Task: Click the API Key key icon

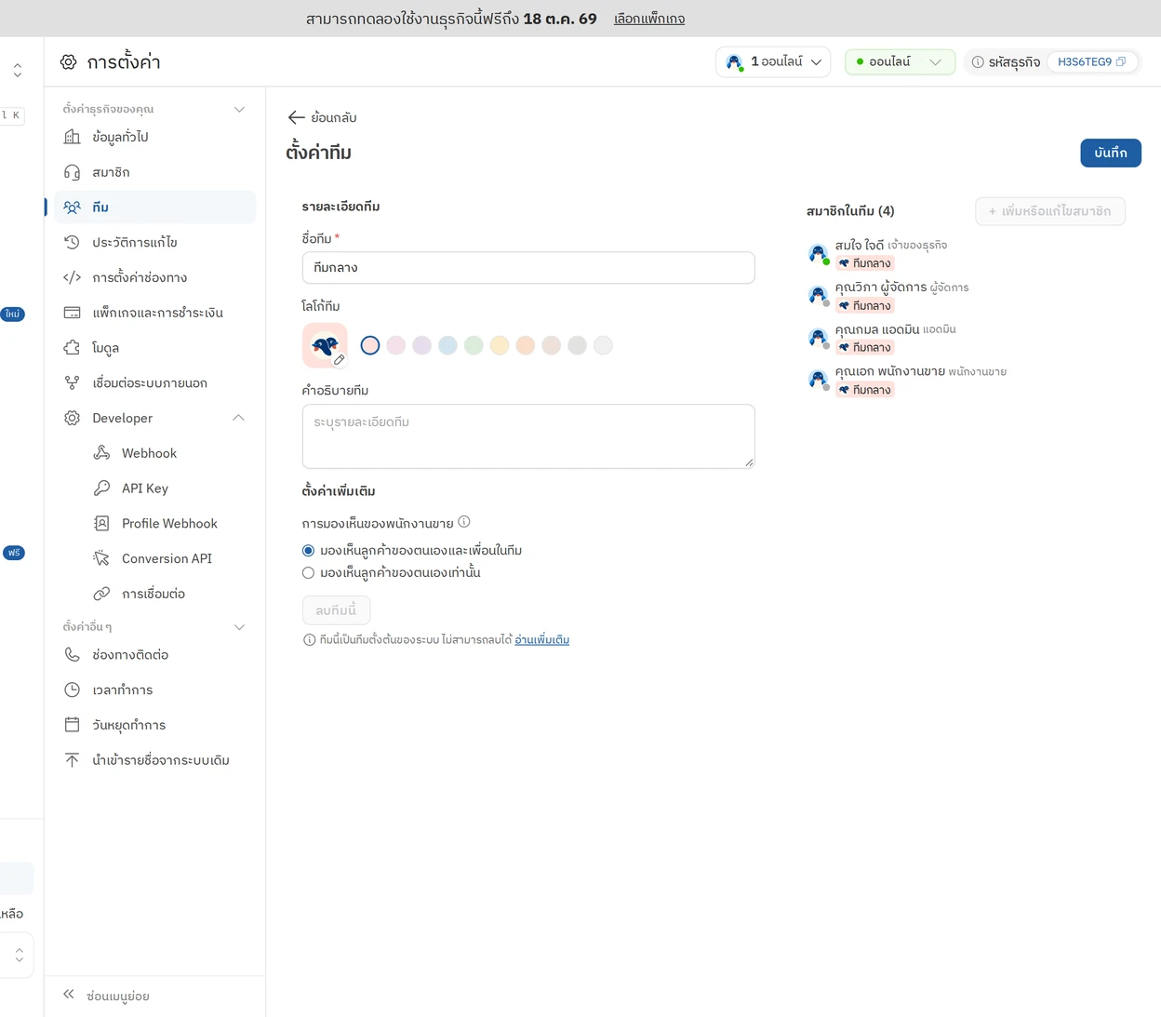Action: (101, 488)
